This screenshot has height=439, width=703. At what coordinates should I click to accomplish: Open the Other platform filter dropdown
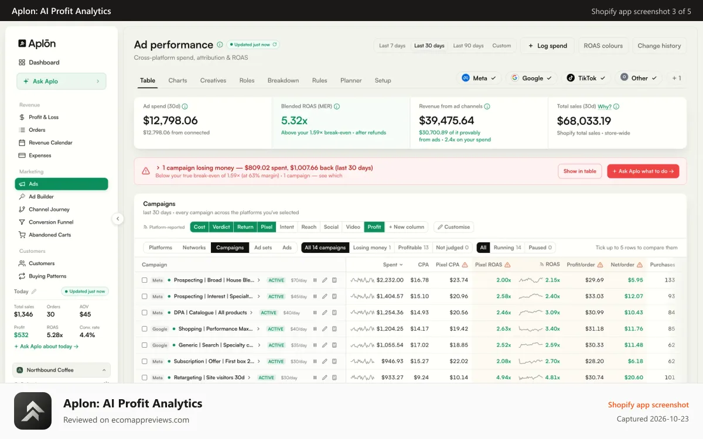639,78
